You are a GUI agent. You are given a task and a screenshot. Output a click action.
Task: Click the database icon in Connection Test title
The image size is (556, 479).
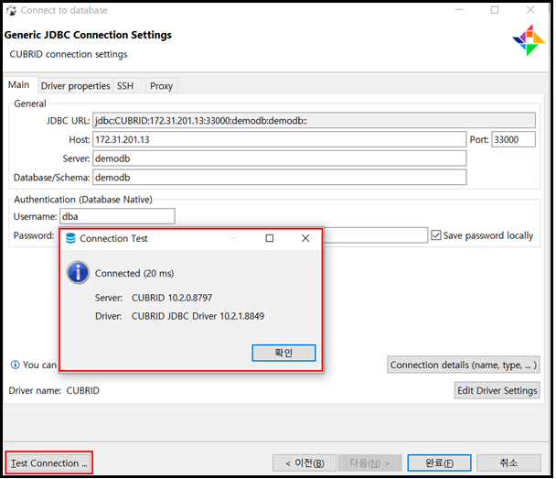71,238
